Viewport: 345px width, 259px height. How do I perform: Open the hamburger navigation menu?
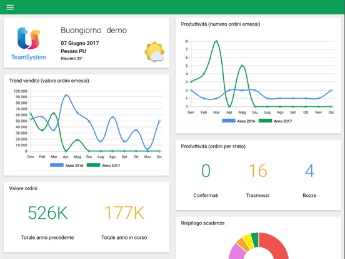[10, 8]
